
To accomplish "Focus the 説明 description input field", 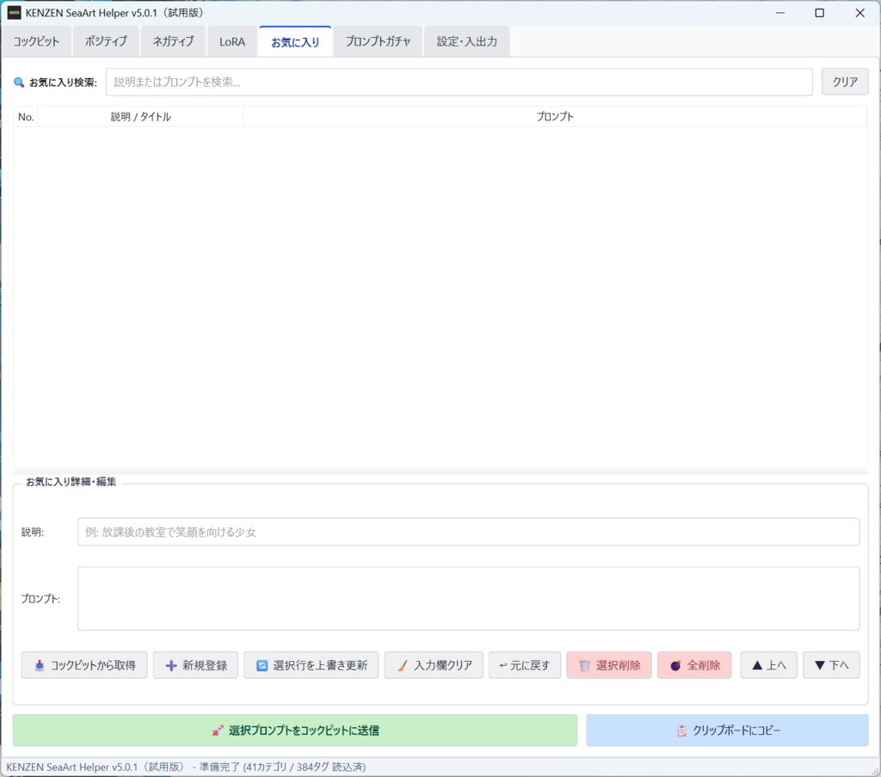I will tap(469, 532).
